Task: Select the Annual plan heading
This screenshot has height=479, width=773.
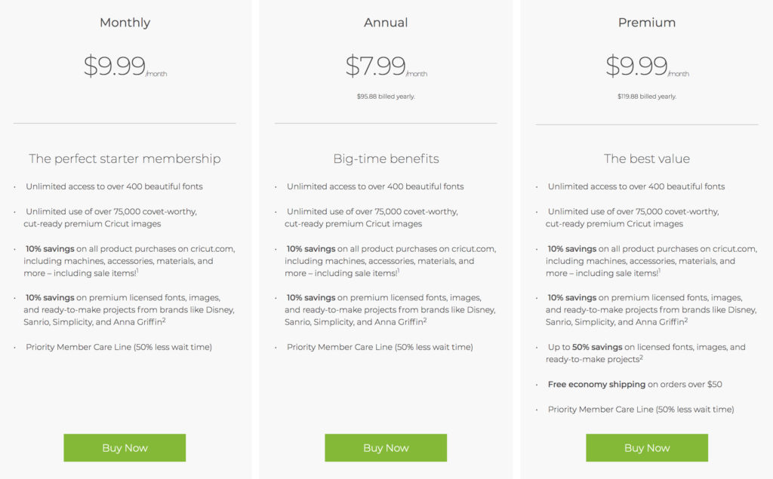Action: tap(386, 23)
